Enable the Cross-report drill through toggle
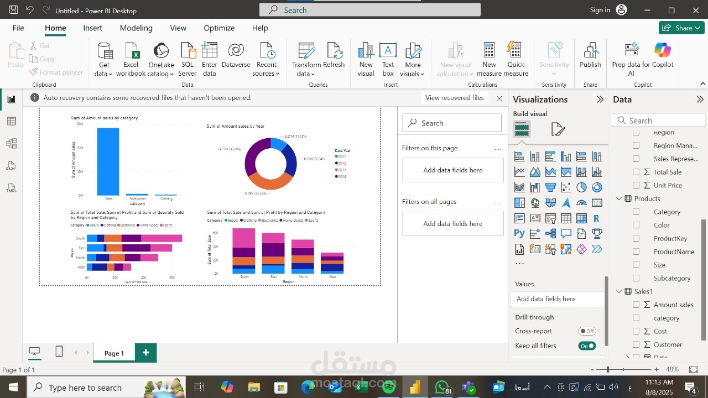The height and width of the screenshot is (398, 708). point(587,331)
